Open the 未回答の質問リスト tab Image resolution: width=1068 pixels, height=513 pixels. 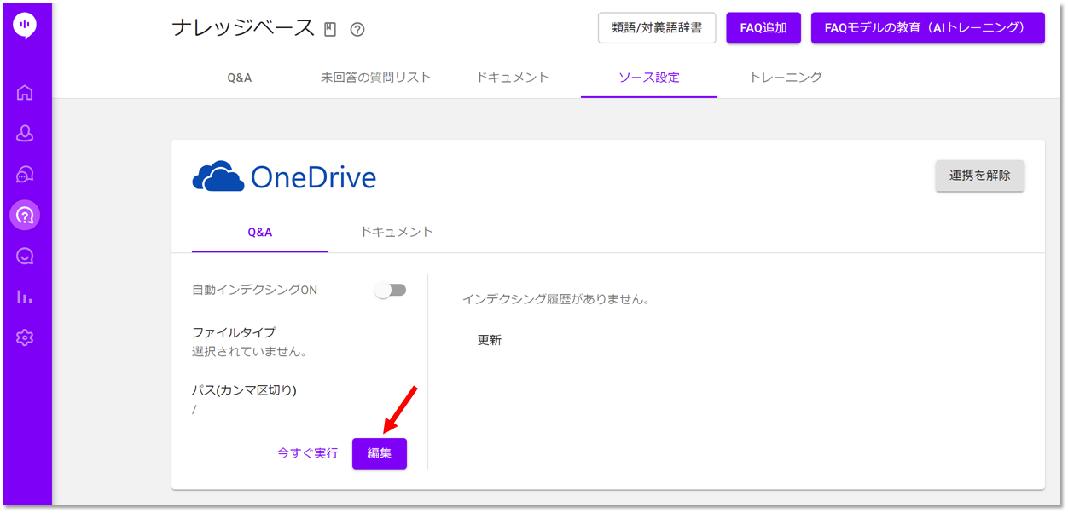[x=376, y=78]
